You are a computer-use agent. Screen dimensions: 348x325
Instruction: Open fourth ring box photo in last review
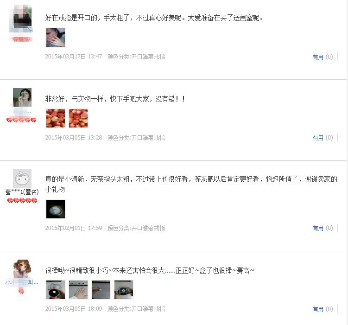tap(124, 290)
